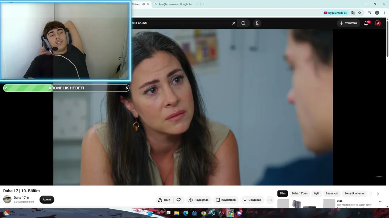This screenshot has width=389, height=218.
Task: Start voice search with the microphone
Action: click(257, 23)
